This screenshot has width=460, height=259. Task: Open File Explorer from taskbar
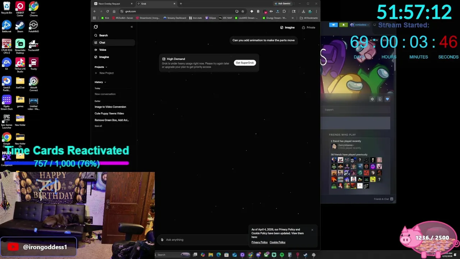pos(211,255)
